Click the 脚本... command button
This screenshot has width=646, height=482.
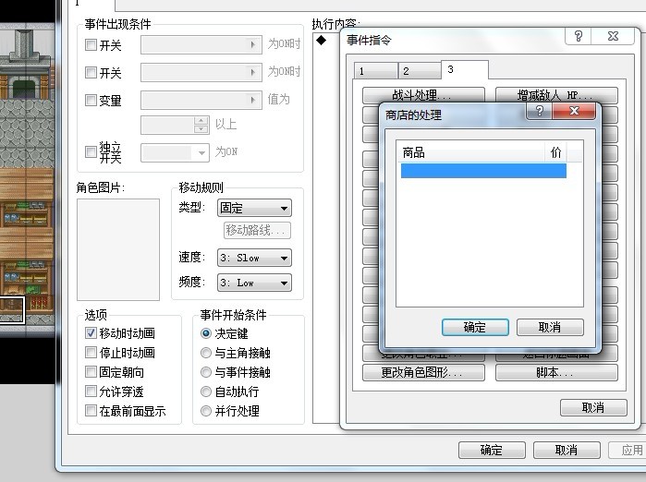point(556,372)
